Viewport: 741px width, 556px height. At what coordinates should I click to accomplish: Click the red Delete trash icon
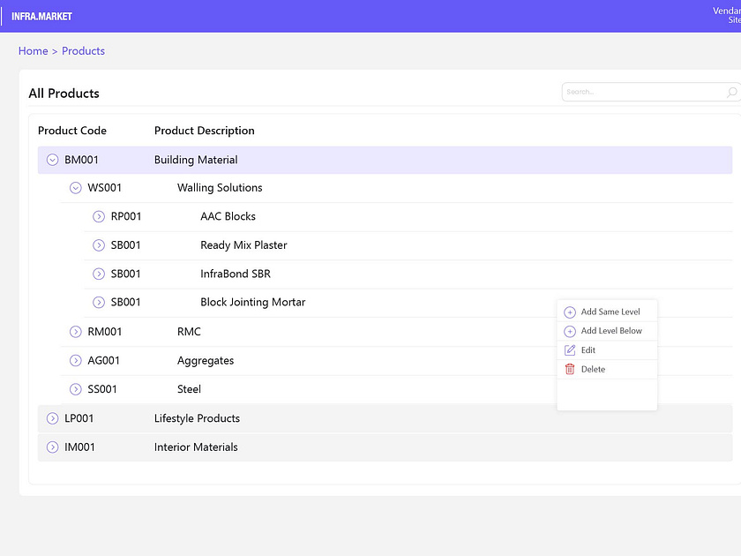(571, 369)
